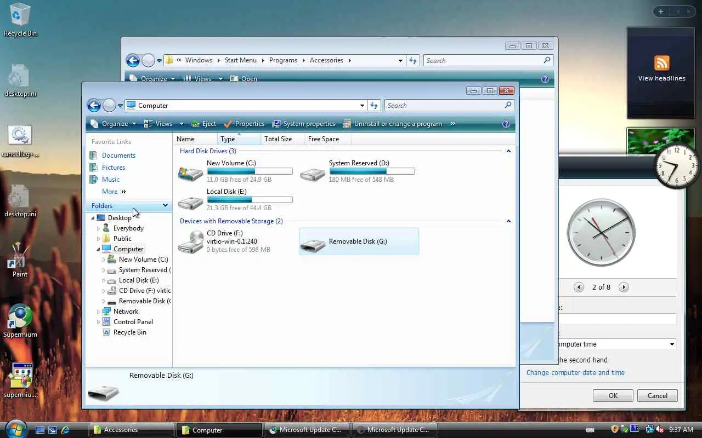Screen dimensions: 702x438
Task: Expand New Volume (C:) tree node
Action: (104, 260)
